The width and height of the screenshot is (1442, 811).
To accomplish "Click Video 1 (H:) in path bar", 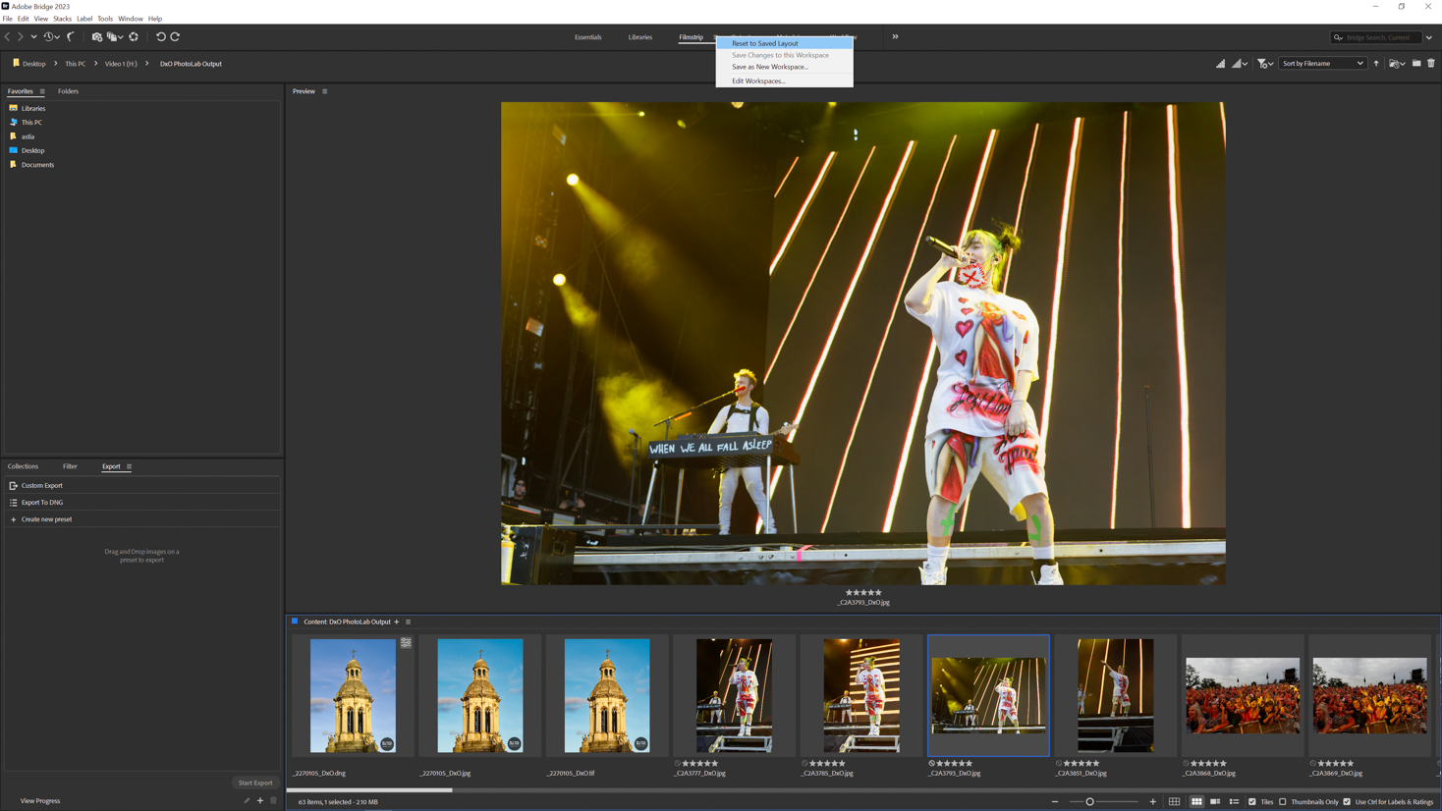I will coord(121,64).
